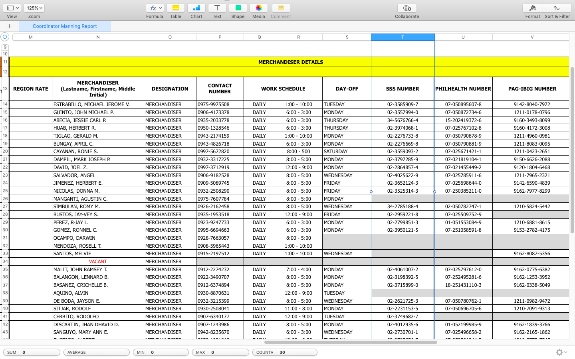Select MERCHANDISER designation for Abecia row
This screenshot has height=359, width=575.
click(170, 120)
